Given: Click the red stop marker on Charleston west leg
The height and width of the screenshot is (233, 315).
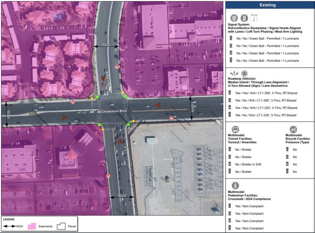Looking at the screenshot, I should pyautogui.click(x=73, y=102).
